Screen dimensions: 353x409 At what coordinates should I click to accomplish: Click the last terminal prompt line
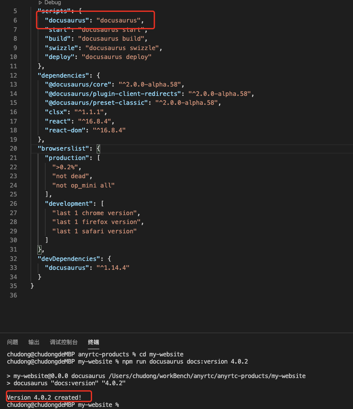63,405
